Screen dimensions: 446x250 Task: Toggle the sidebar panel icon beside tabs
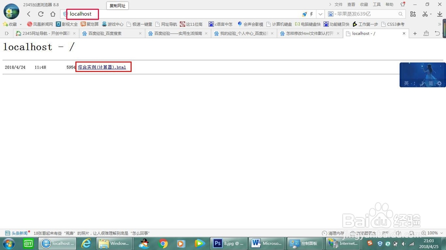tap(7, 33)
